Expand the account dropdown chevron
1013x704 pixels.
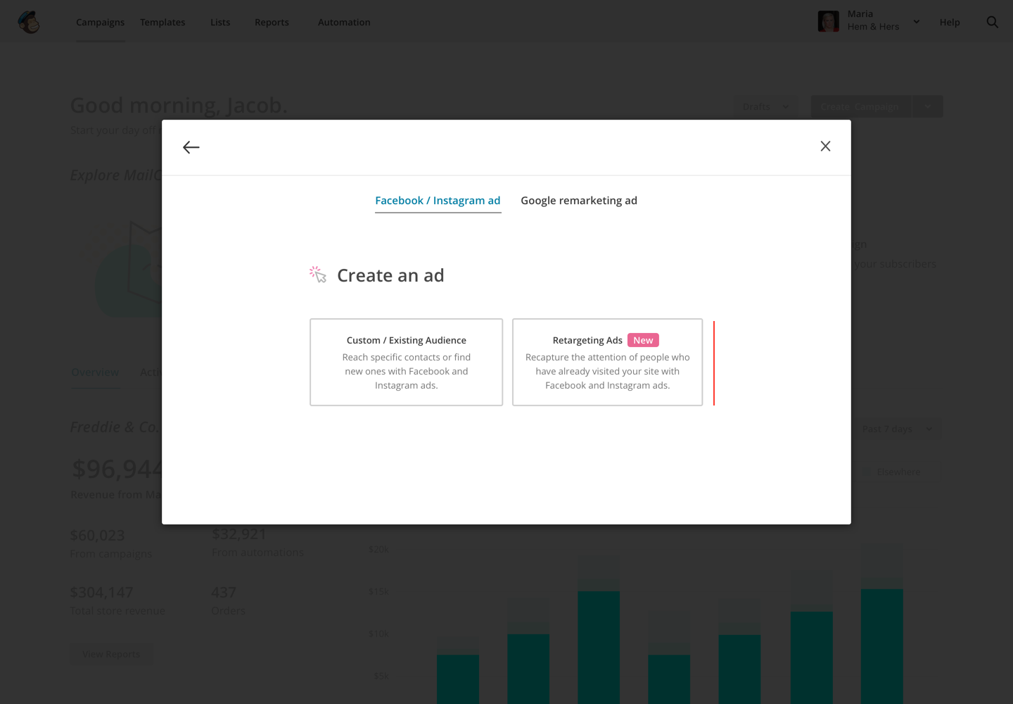(x=917, y=22)
